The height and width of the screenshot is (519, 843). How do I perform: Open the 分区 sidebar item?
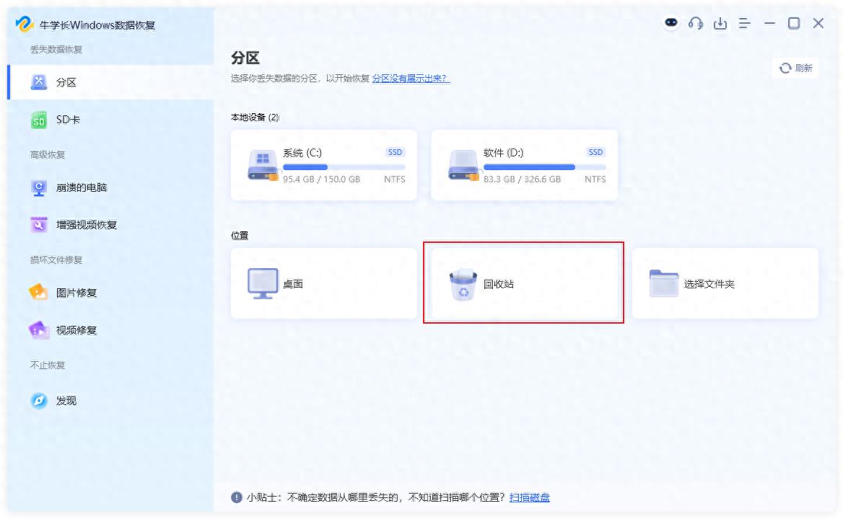pyautogui.click(x=110, y=82)
